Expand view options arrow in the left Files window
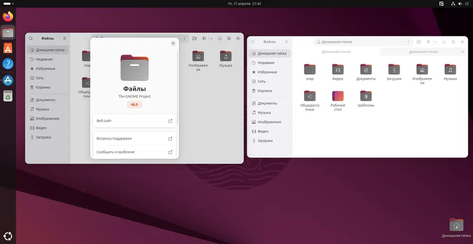The height and width of the screenshot is (244, 473). click(x=211, y=38)
